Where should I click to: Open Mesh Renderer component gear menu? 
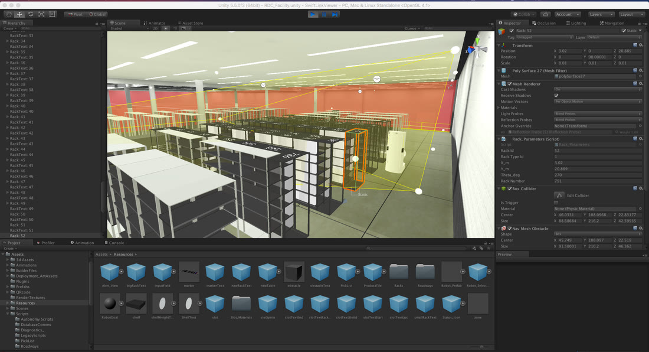(641, 84)
